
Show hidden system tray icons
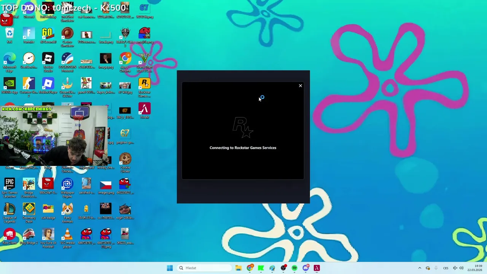pos(420,268)
